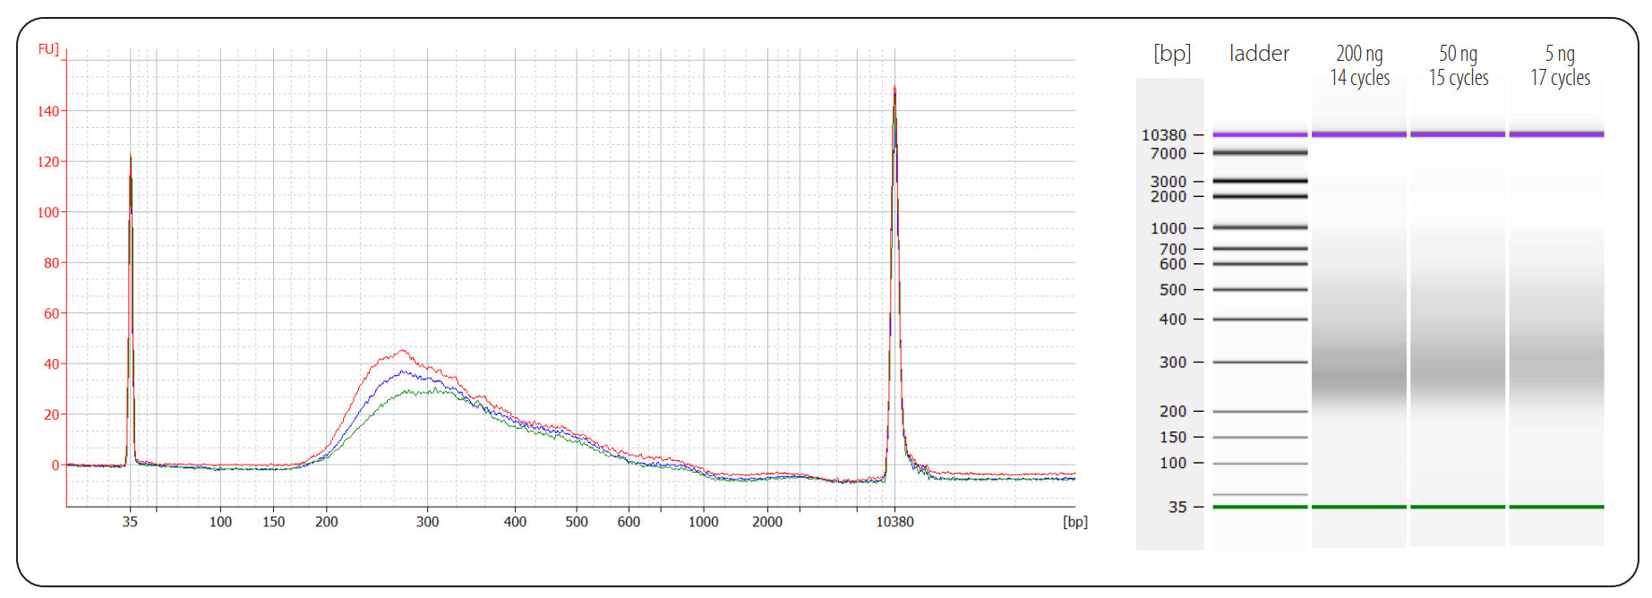Click the 1000 bp band in the ladder lane
Screen dimensions: 1652x598
pos(1260,227)
